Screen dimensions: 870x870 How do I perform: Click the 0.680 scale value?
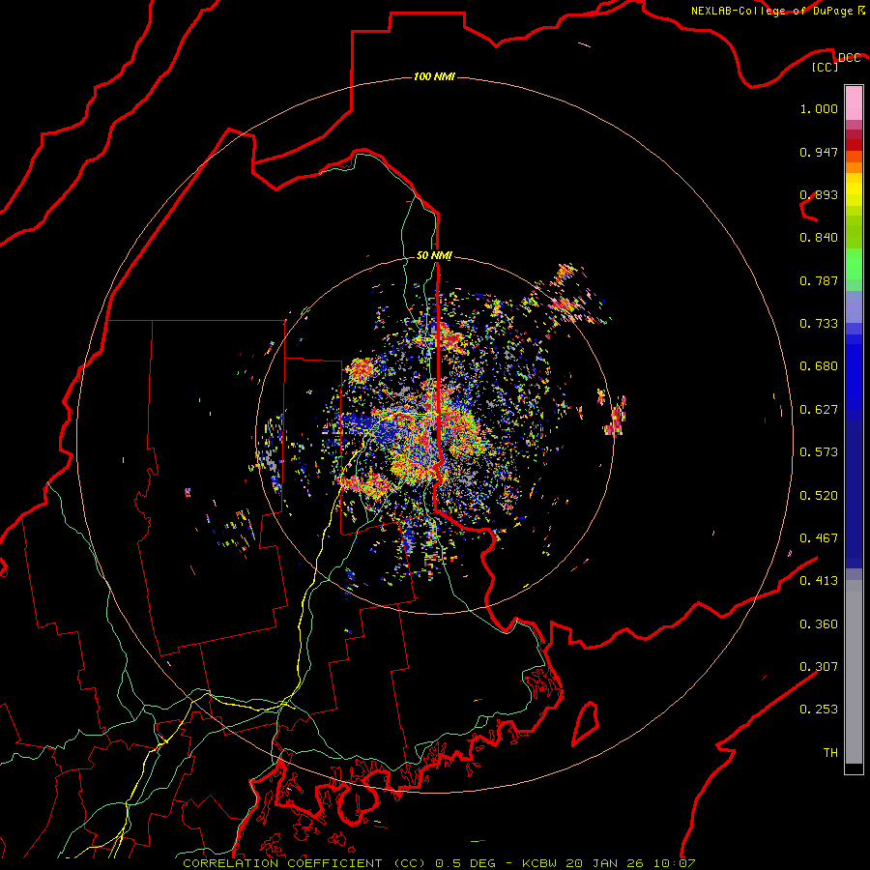point(819,366)
